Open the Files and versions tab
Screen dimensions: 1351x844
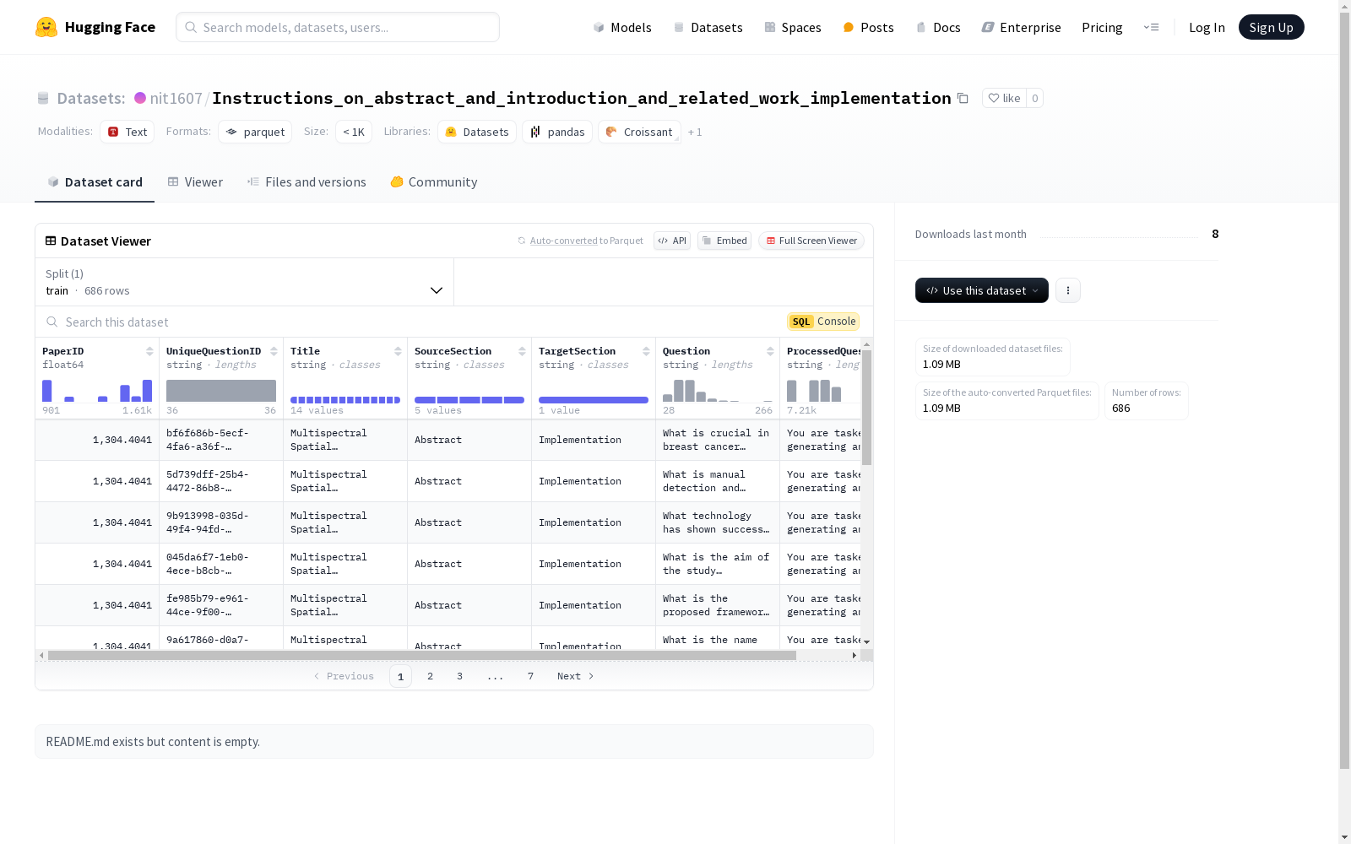pyautogui.click(x=307, y=182)
